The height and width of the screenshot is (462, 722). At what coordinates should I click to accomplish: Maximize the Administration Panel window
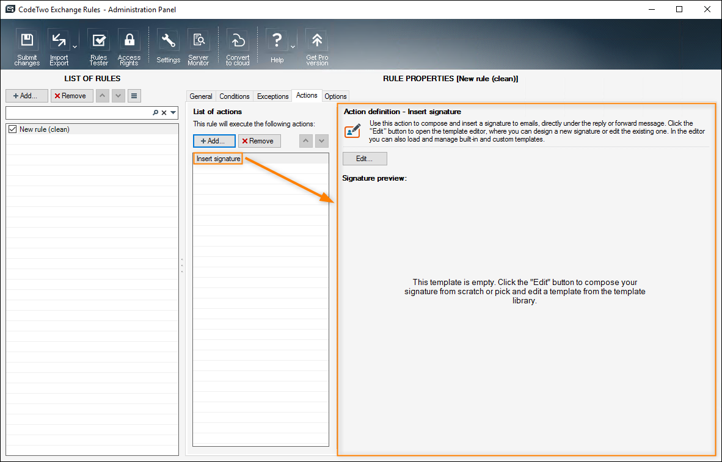click(679, 9)
